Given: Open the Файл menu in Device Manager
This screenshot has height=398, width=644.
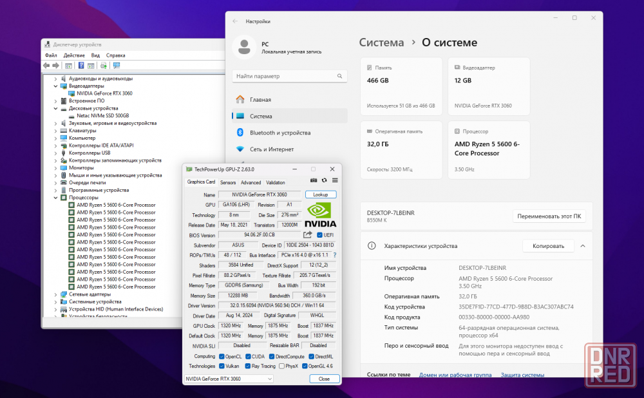Looking at the screenshot, I should 51,55.
